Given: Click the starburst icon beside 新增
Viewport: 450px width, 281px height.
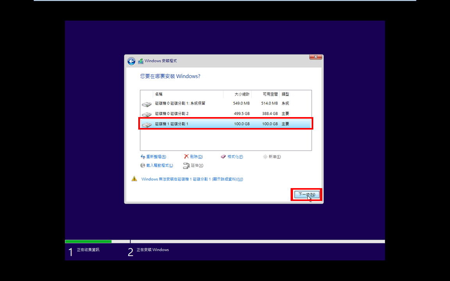Looking at the screenshot, I should [x=265, y=157].
